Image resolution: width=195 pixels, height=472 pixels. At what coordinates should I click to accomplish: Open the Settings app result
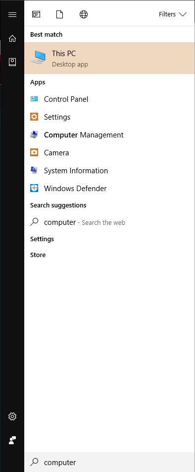[x=109, y=117]
